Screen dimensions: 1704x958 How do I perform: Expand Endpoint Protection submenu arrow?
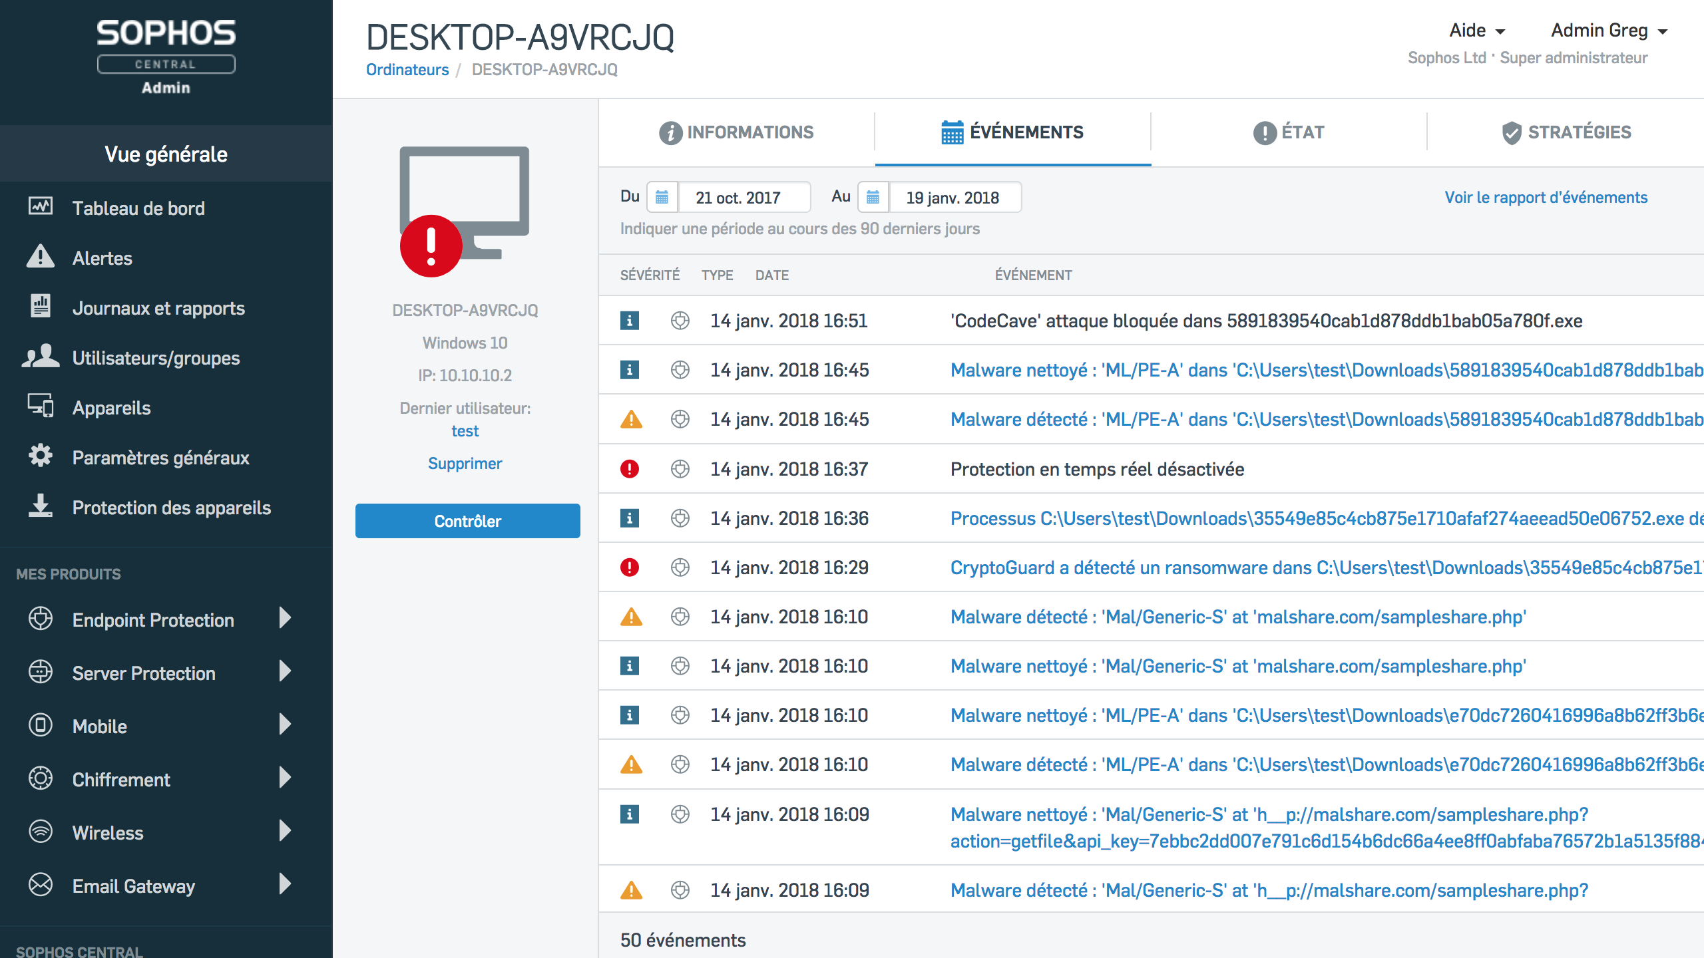286,618
